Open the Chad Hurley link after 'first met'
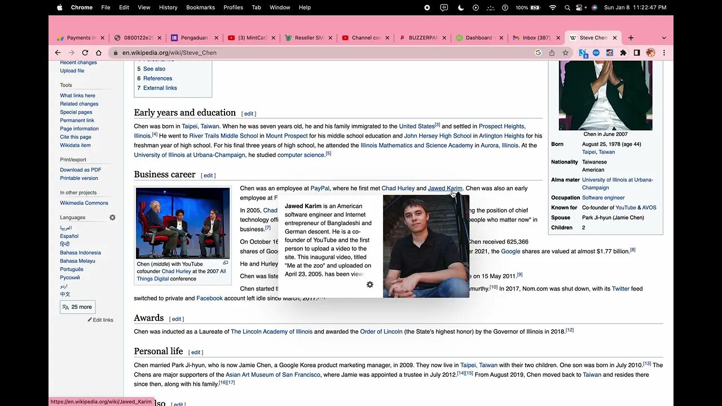The image size is (722, 406). click(398, 188)
